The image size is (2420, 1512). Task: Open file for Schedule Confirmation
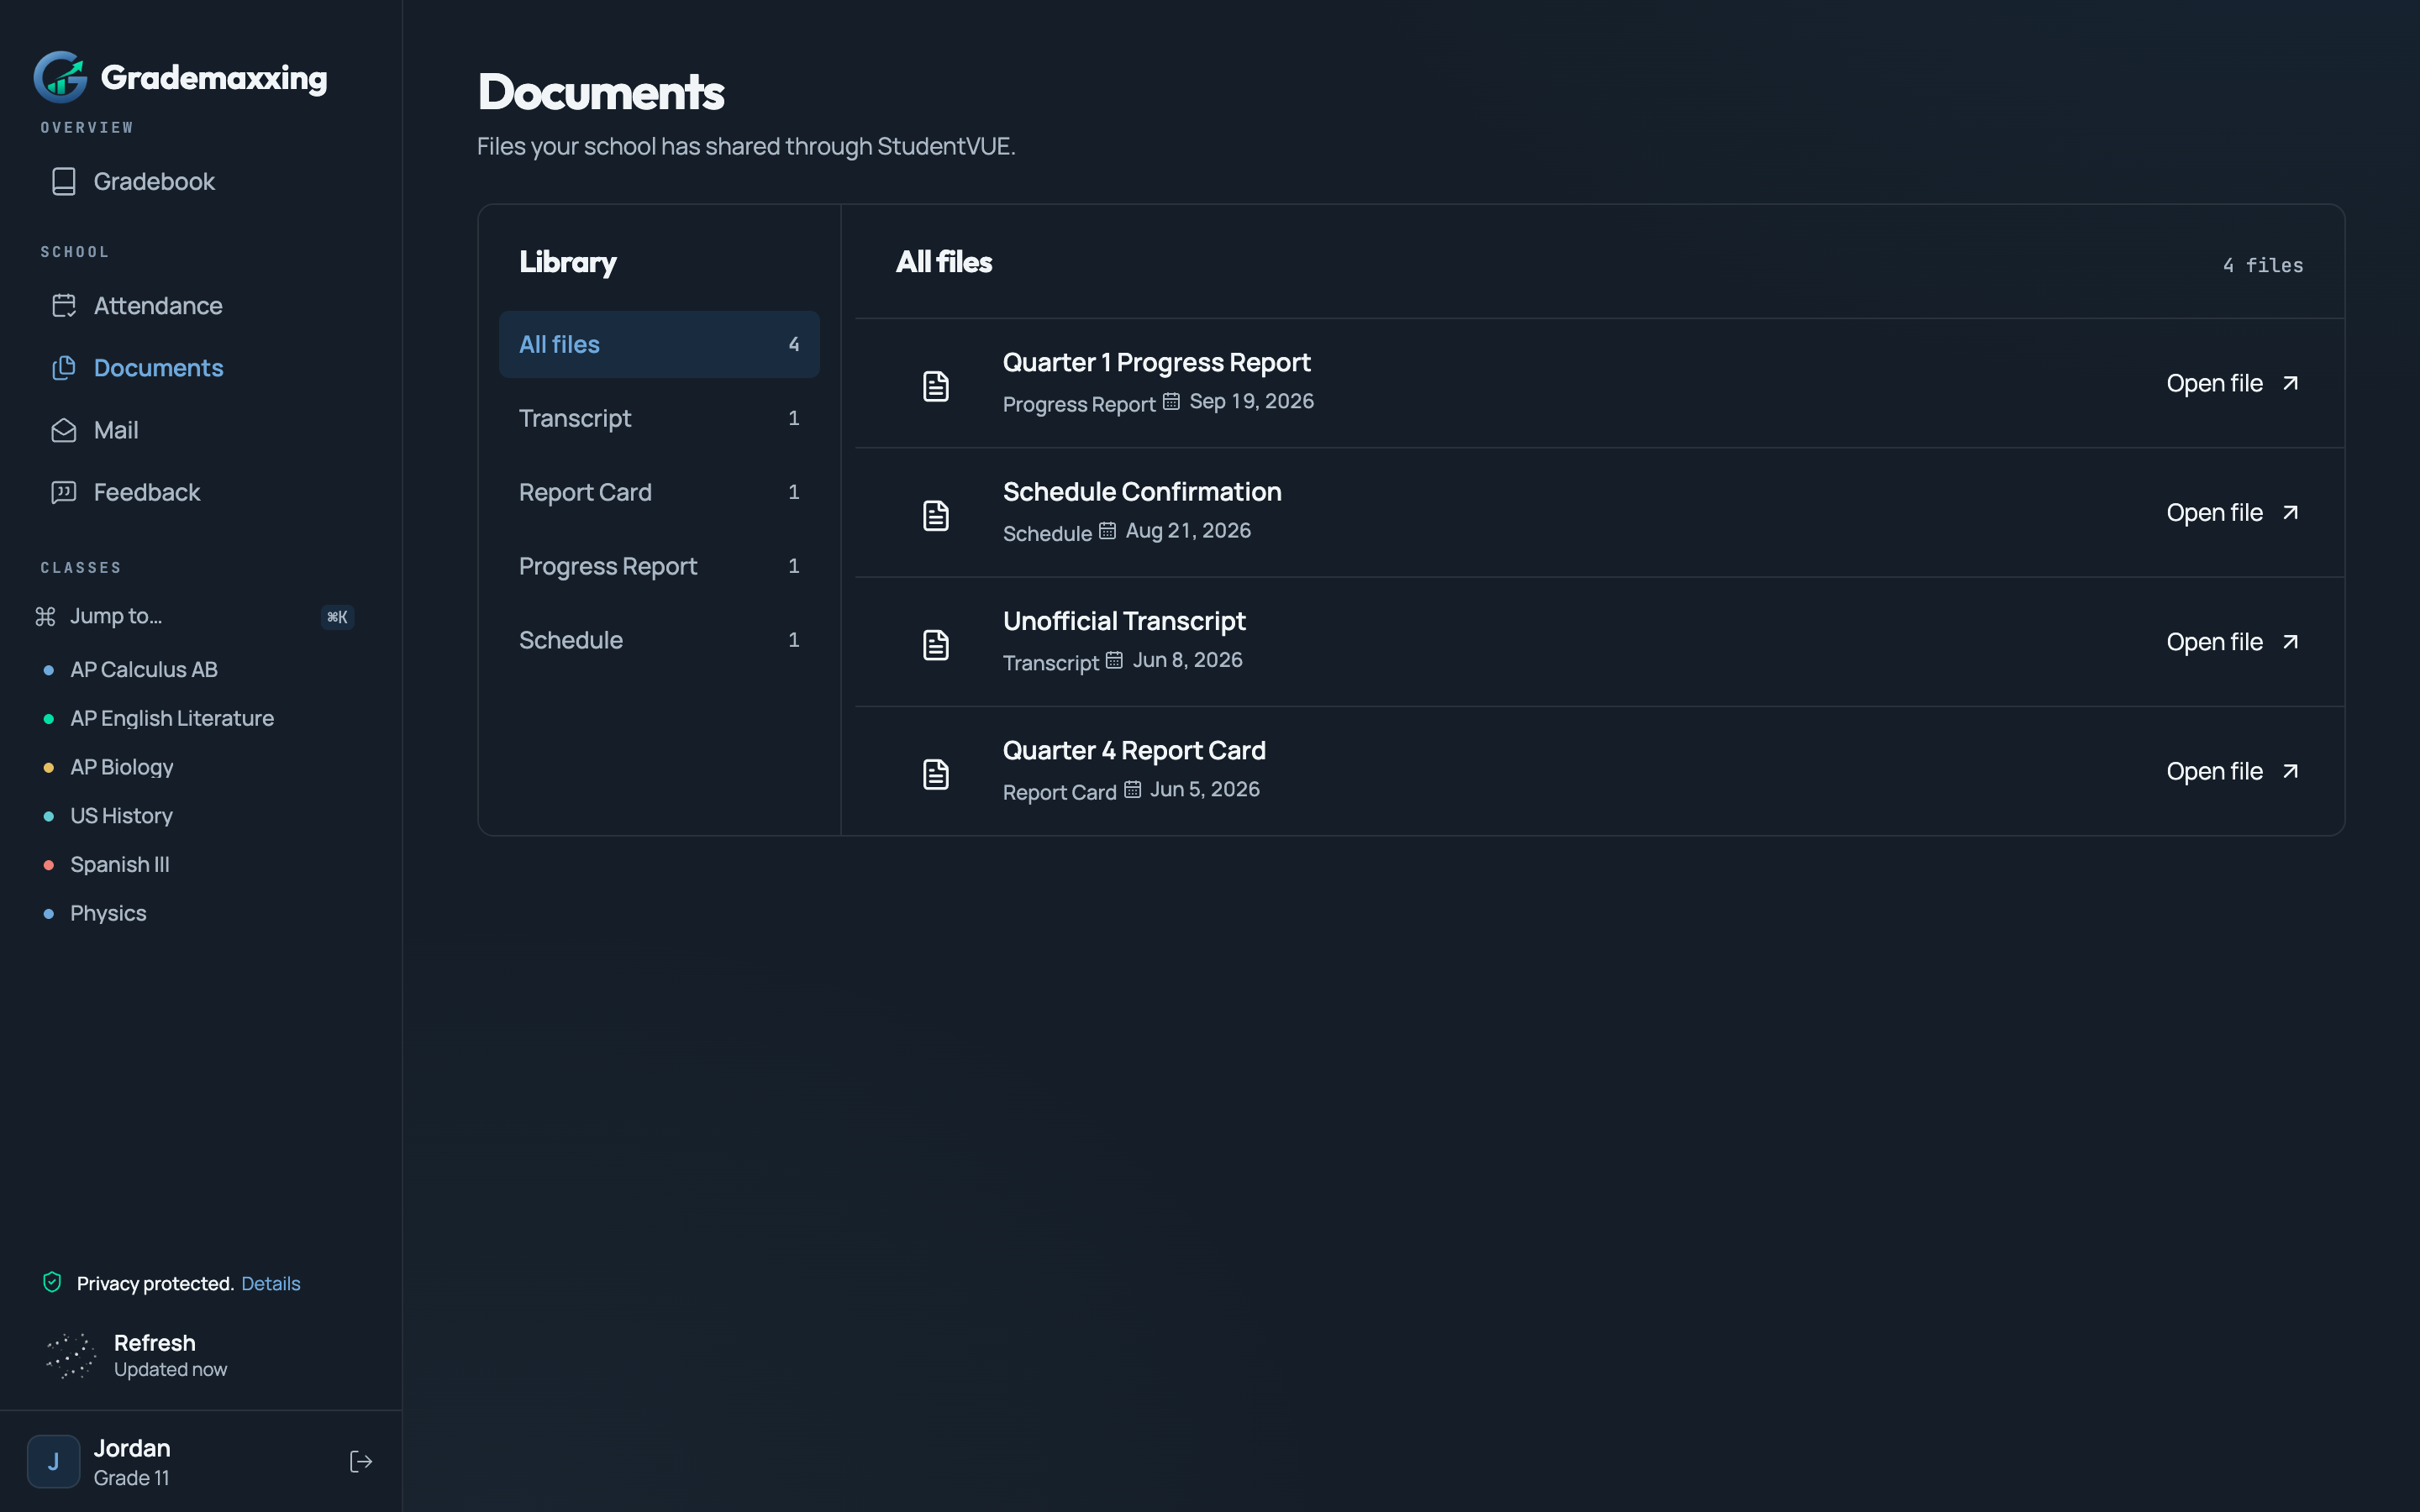(x=2233, y=512)
